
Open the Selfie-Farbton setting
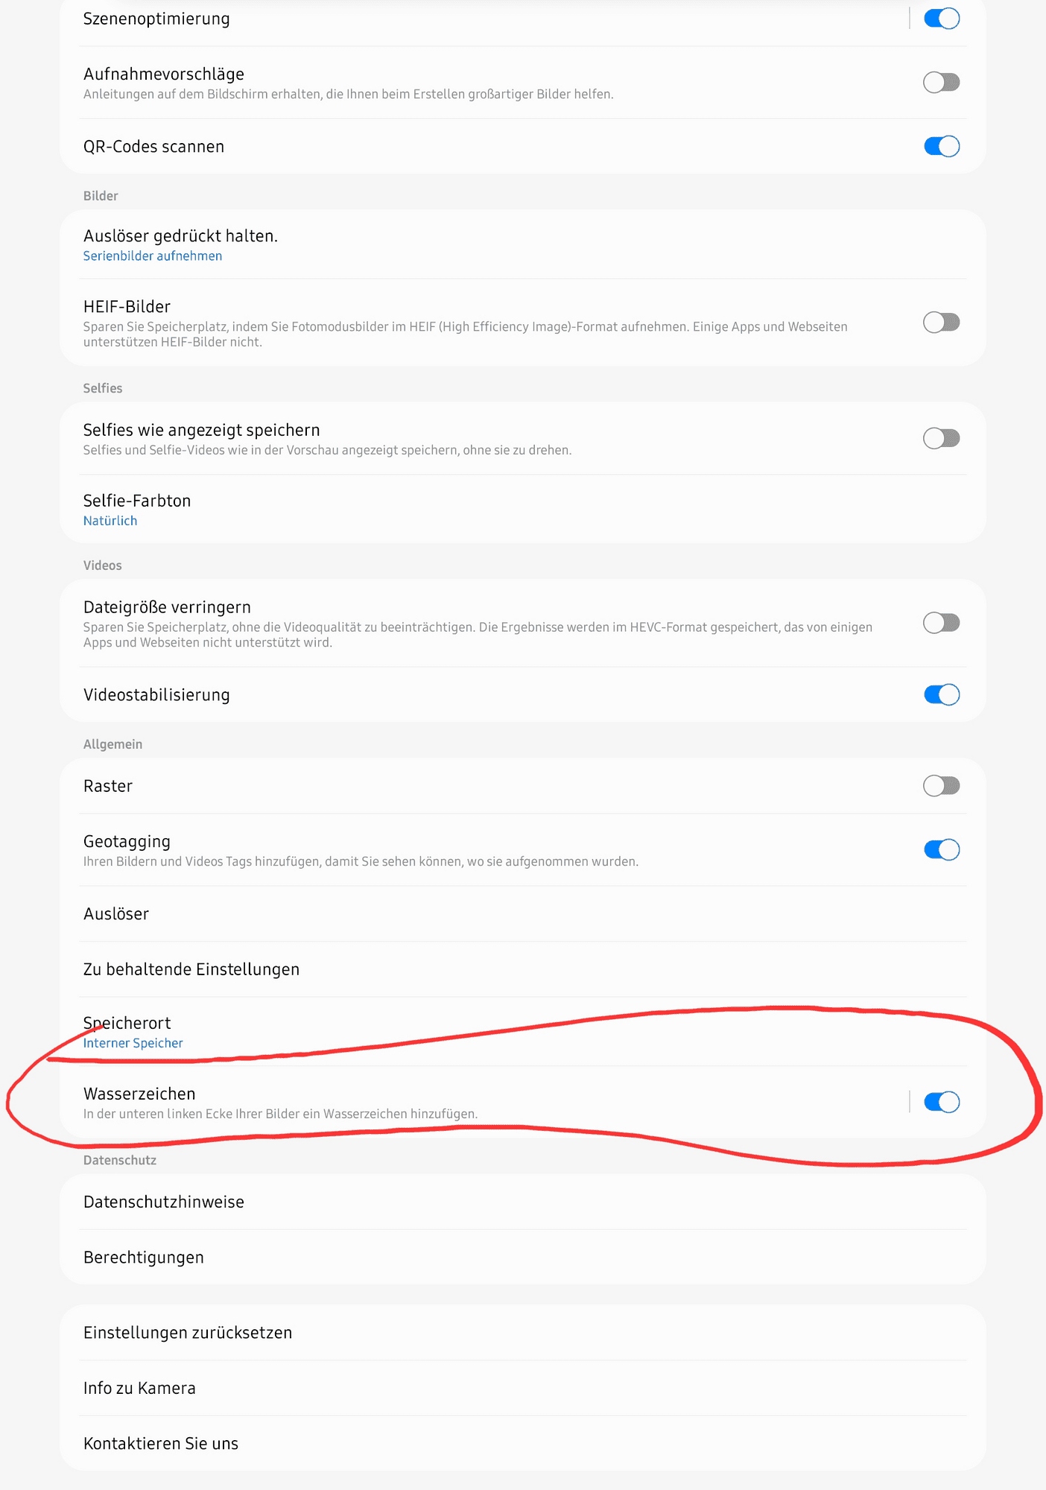click(523, 509)
